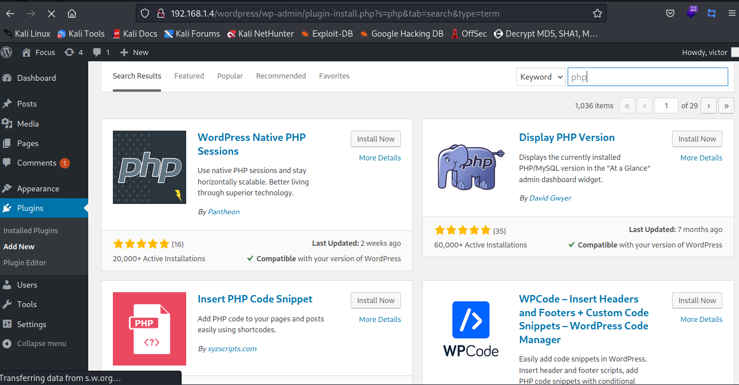739x385 pixels.
Task: Open Plugins menu in sidebar
Action: click(x=44, y=208)
